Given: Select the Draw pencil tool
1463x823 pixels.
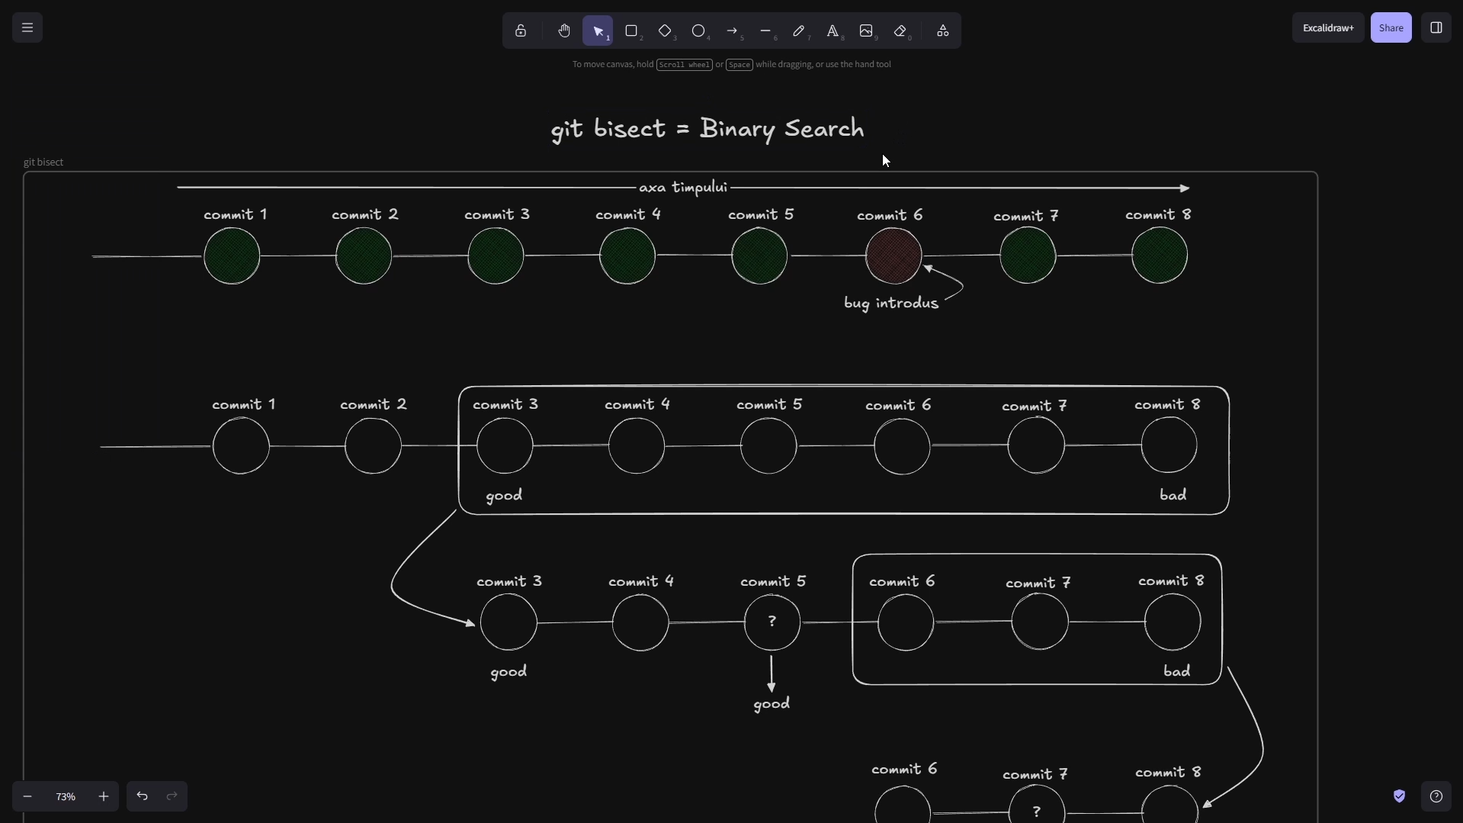Looking at the screenshot, I should pos(799,31).
